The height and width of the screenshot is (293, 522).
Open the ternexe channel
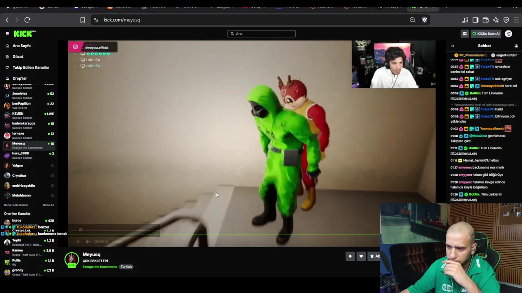point(29,136)
